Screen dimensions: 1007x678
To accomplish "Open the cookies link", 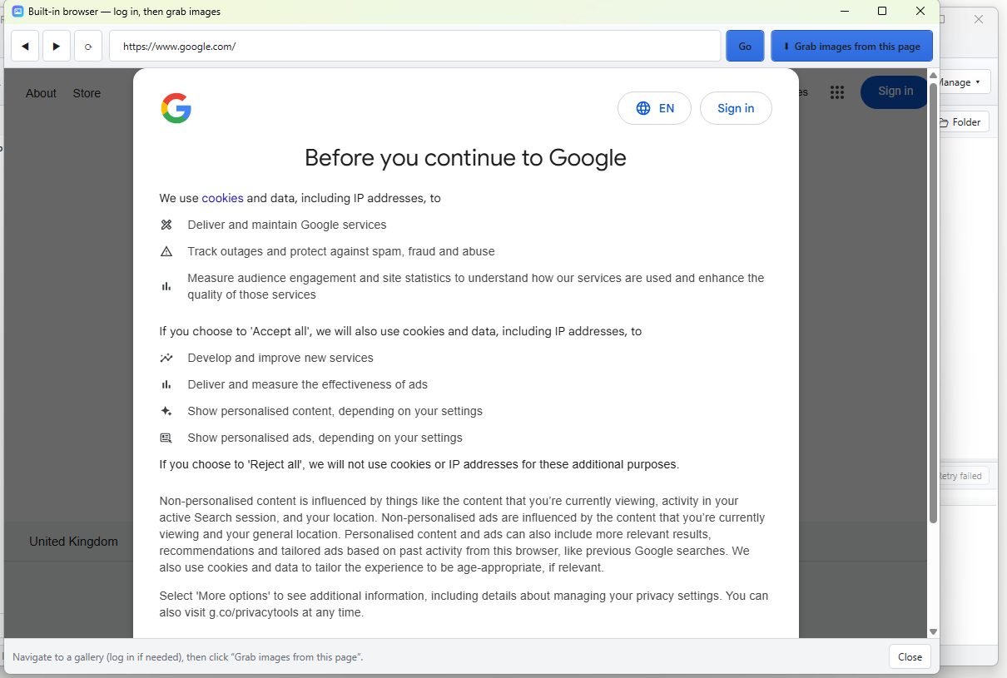I will click(x=222, y=198).
